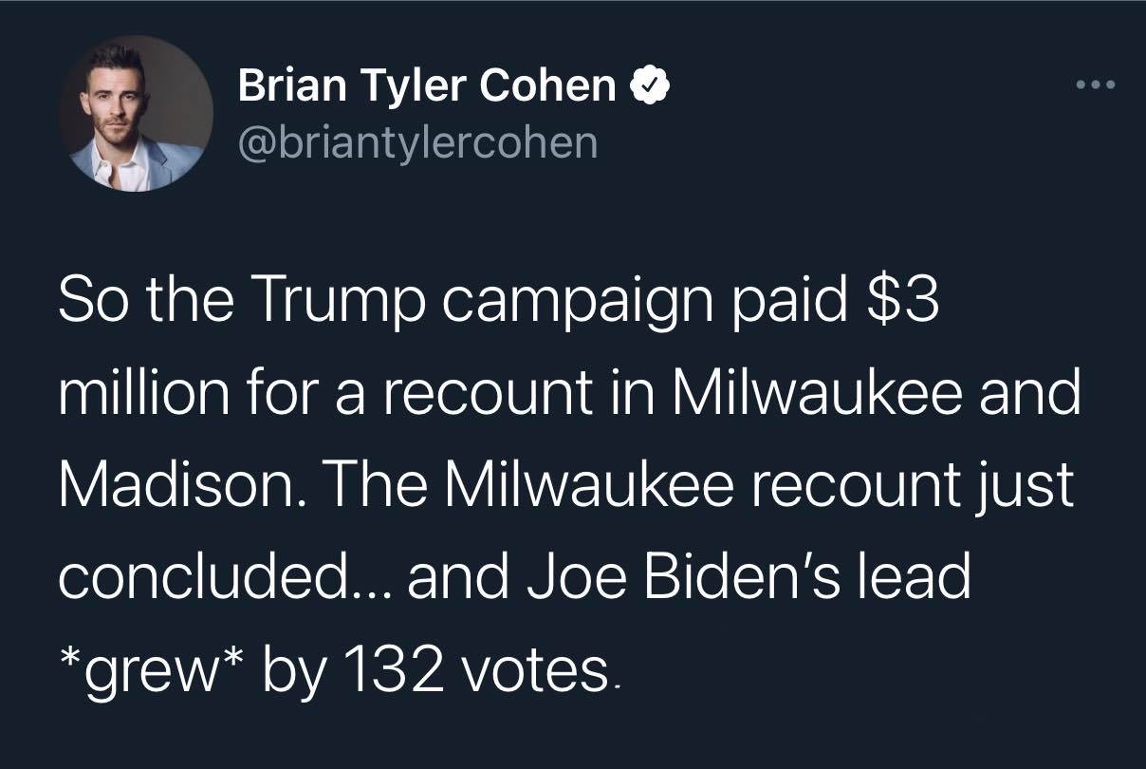Click the blue verified checkmark badge
This screenshot has height=769, width=1146.
(x=651, y=86)
